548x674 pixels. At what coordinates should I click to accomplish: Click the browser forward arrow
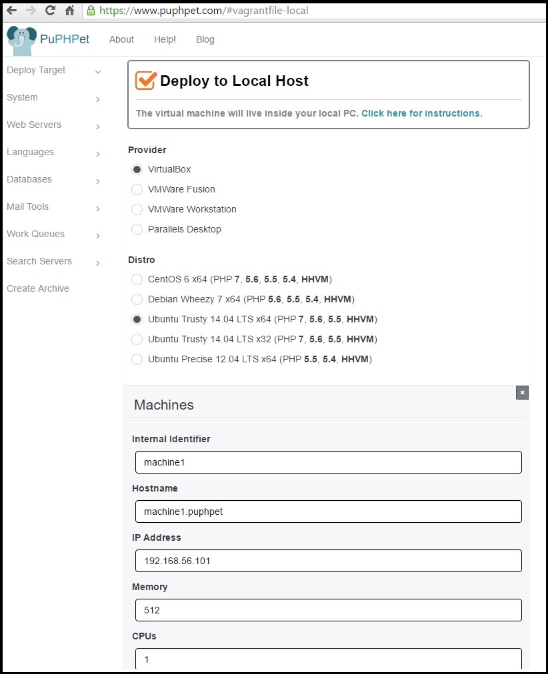(31, 10)
